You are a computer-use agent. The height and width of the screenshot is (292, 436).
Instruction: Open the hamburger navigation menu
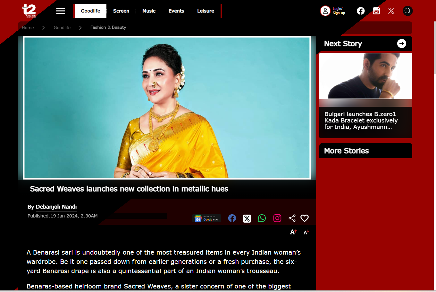pos(61,11)
